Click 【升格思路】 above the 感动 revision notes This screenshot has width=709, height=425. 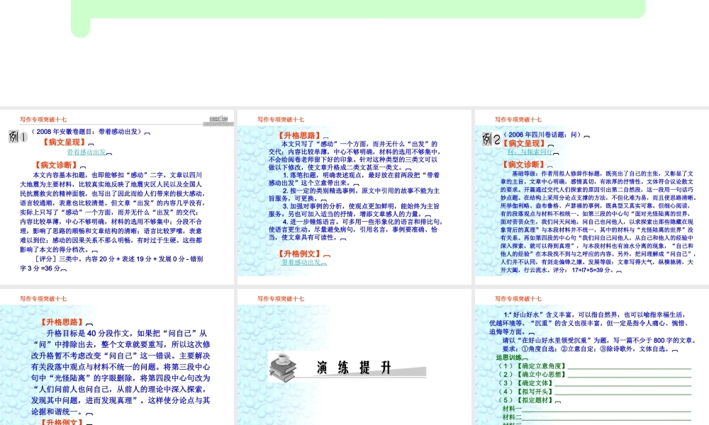tap(299, 135)
